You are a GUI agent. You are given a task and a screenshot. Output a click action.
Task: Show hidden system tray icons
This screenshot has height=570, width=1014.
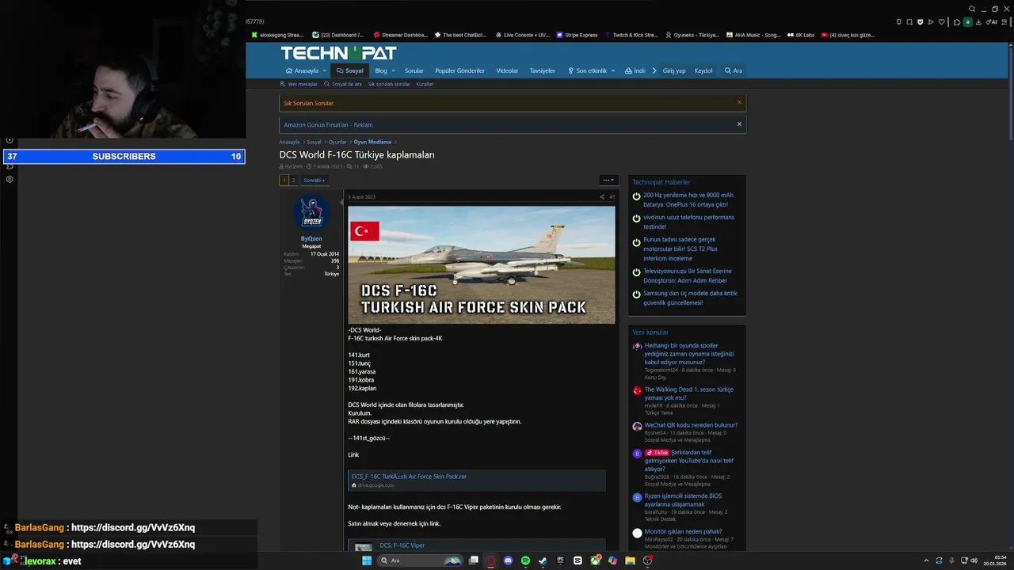[x=927, y=560]
